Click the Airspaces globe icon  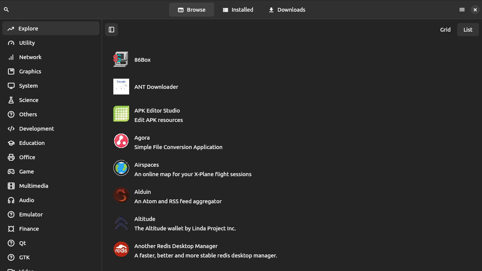(x=121, y=168)
